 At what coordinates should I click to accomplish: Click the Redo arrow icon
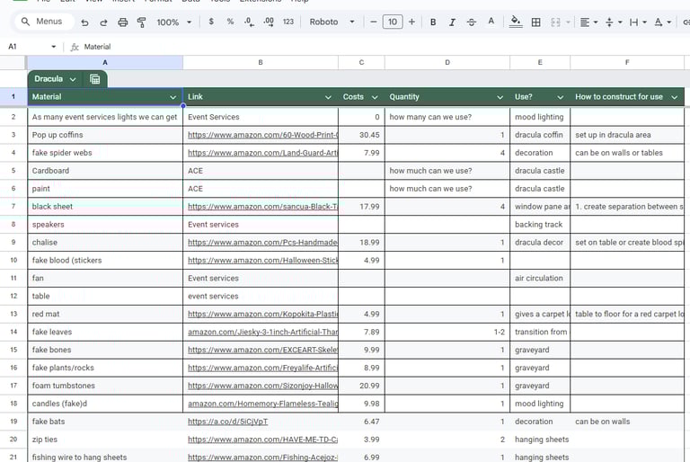coord(103,22)
